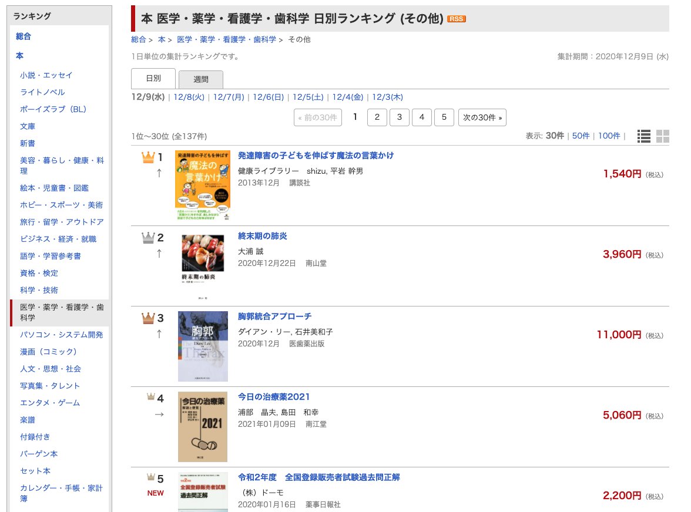Open sidebar 本 ranking
The width and height of the screenshot is (691, 512).
tap(19, 56)
